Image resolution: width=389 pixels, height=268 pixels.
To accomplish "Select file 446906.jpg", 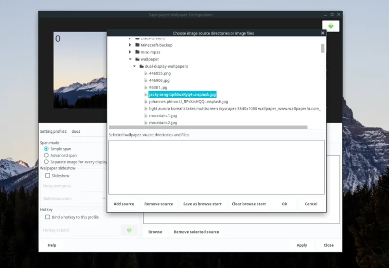I will pyautogui.click(x=159, y=80).
